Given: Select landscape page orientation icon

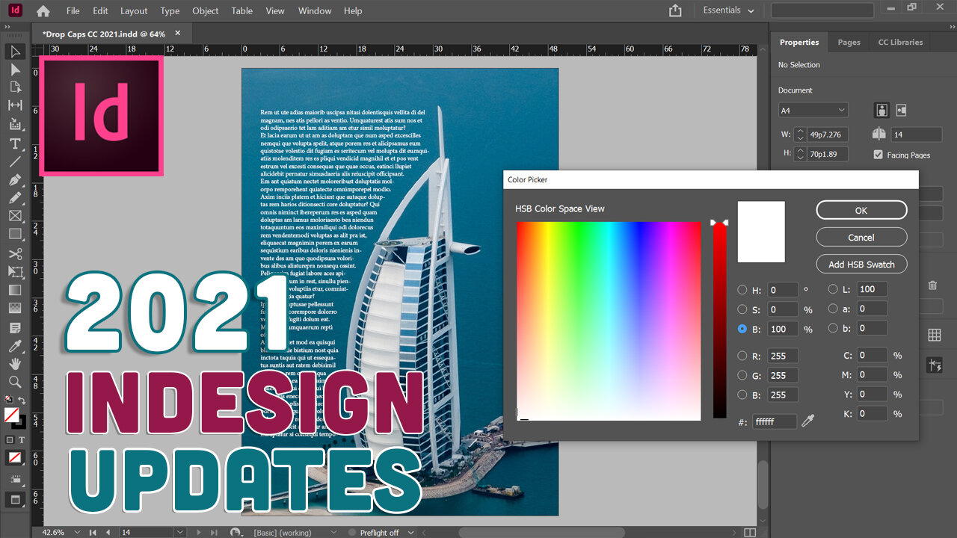Looking at the screenshot, I should pyautogui.click(x=901, y=110).
